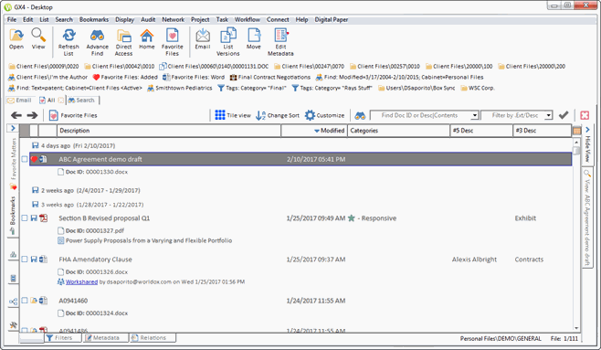The image size is (601, 350).
Task: Open the File menu
Action: tap(12, 19)
